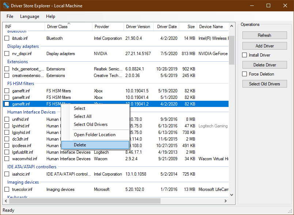Screen dimensions: 294x215
Task: Click the right arrow on horizontal scrollbar
Action: click(x=226, y=201)
